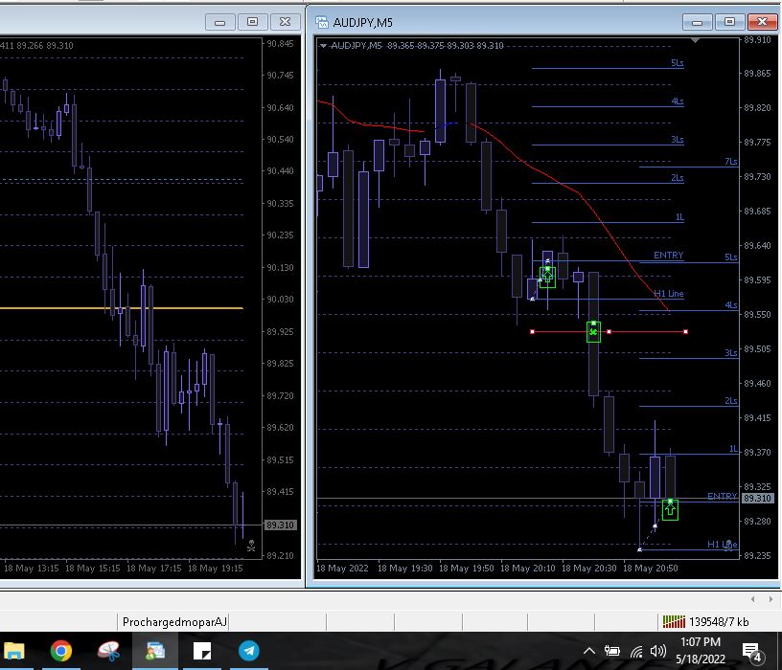Restore the AUDJPY,M5 chart window
Image resolution: width=782 pixels, height=670 pixels.
tap(729, 22)
